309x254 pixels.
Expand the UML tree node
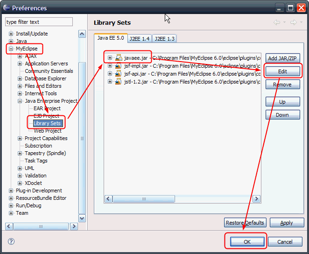[20, 168]
